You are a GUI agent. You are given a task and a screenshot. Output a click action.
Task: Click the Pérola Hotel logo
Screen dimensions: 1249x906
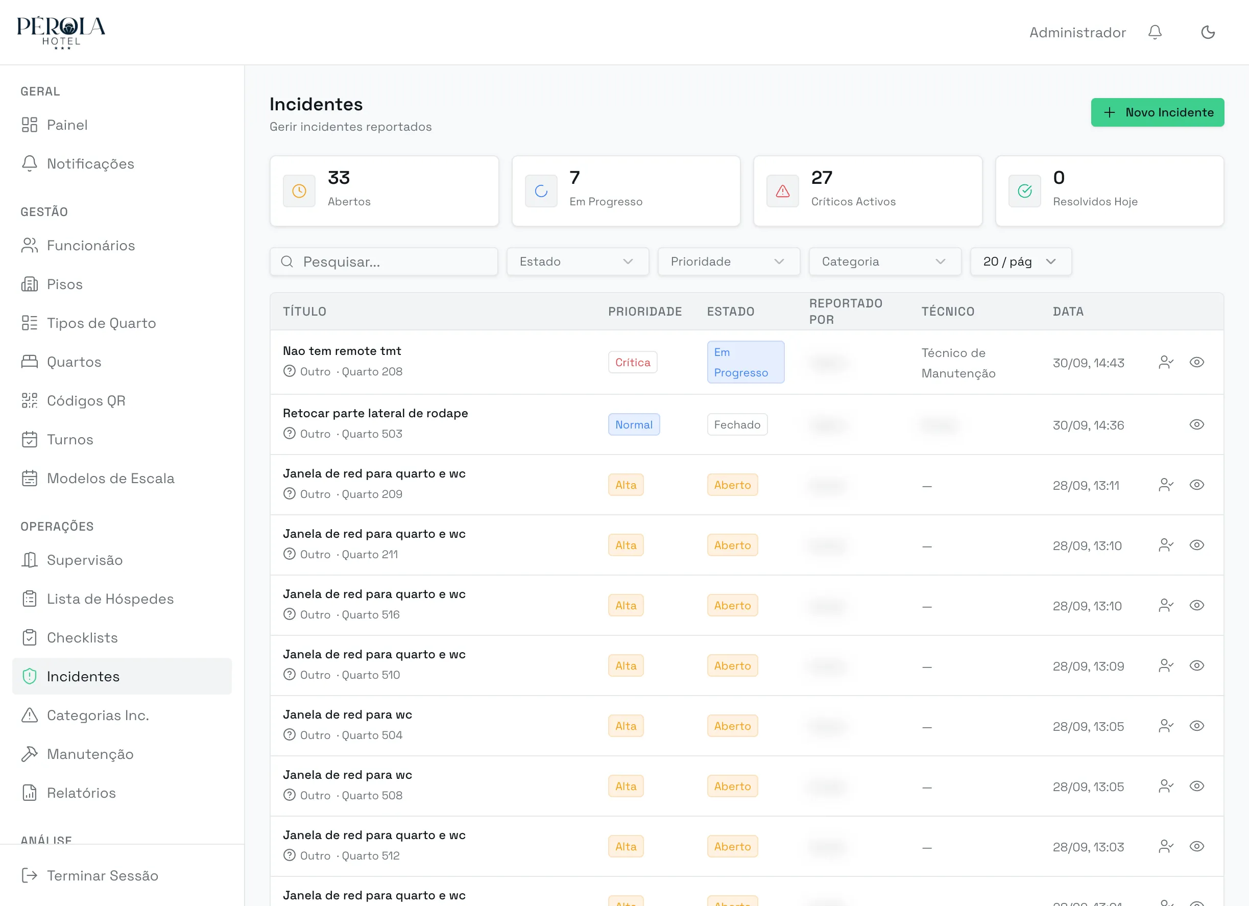coord(61,33)
